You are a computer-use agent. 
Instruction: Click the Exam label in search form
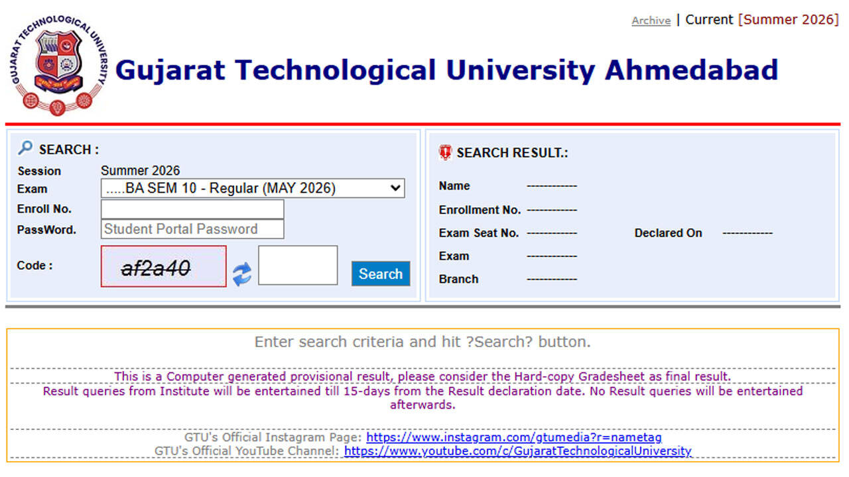(x=33, y=189)
